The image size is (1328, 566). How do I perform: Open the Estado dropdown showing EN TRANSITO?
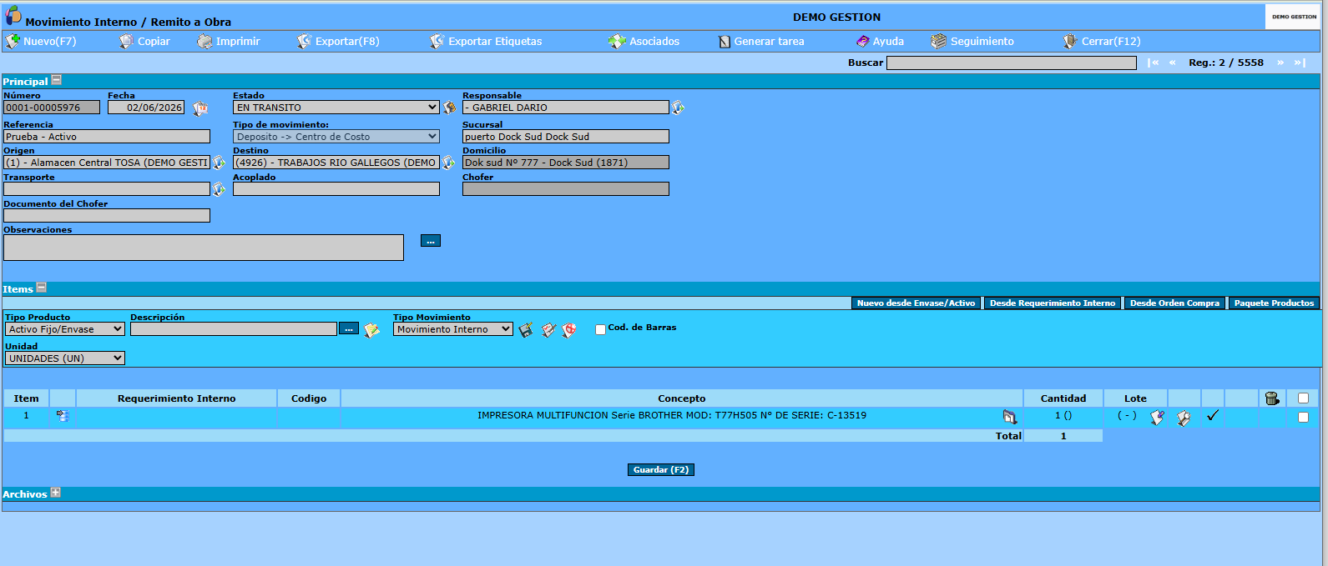336,108
